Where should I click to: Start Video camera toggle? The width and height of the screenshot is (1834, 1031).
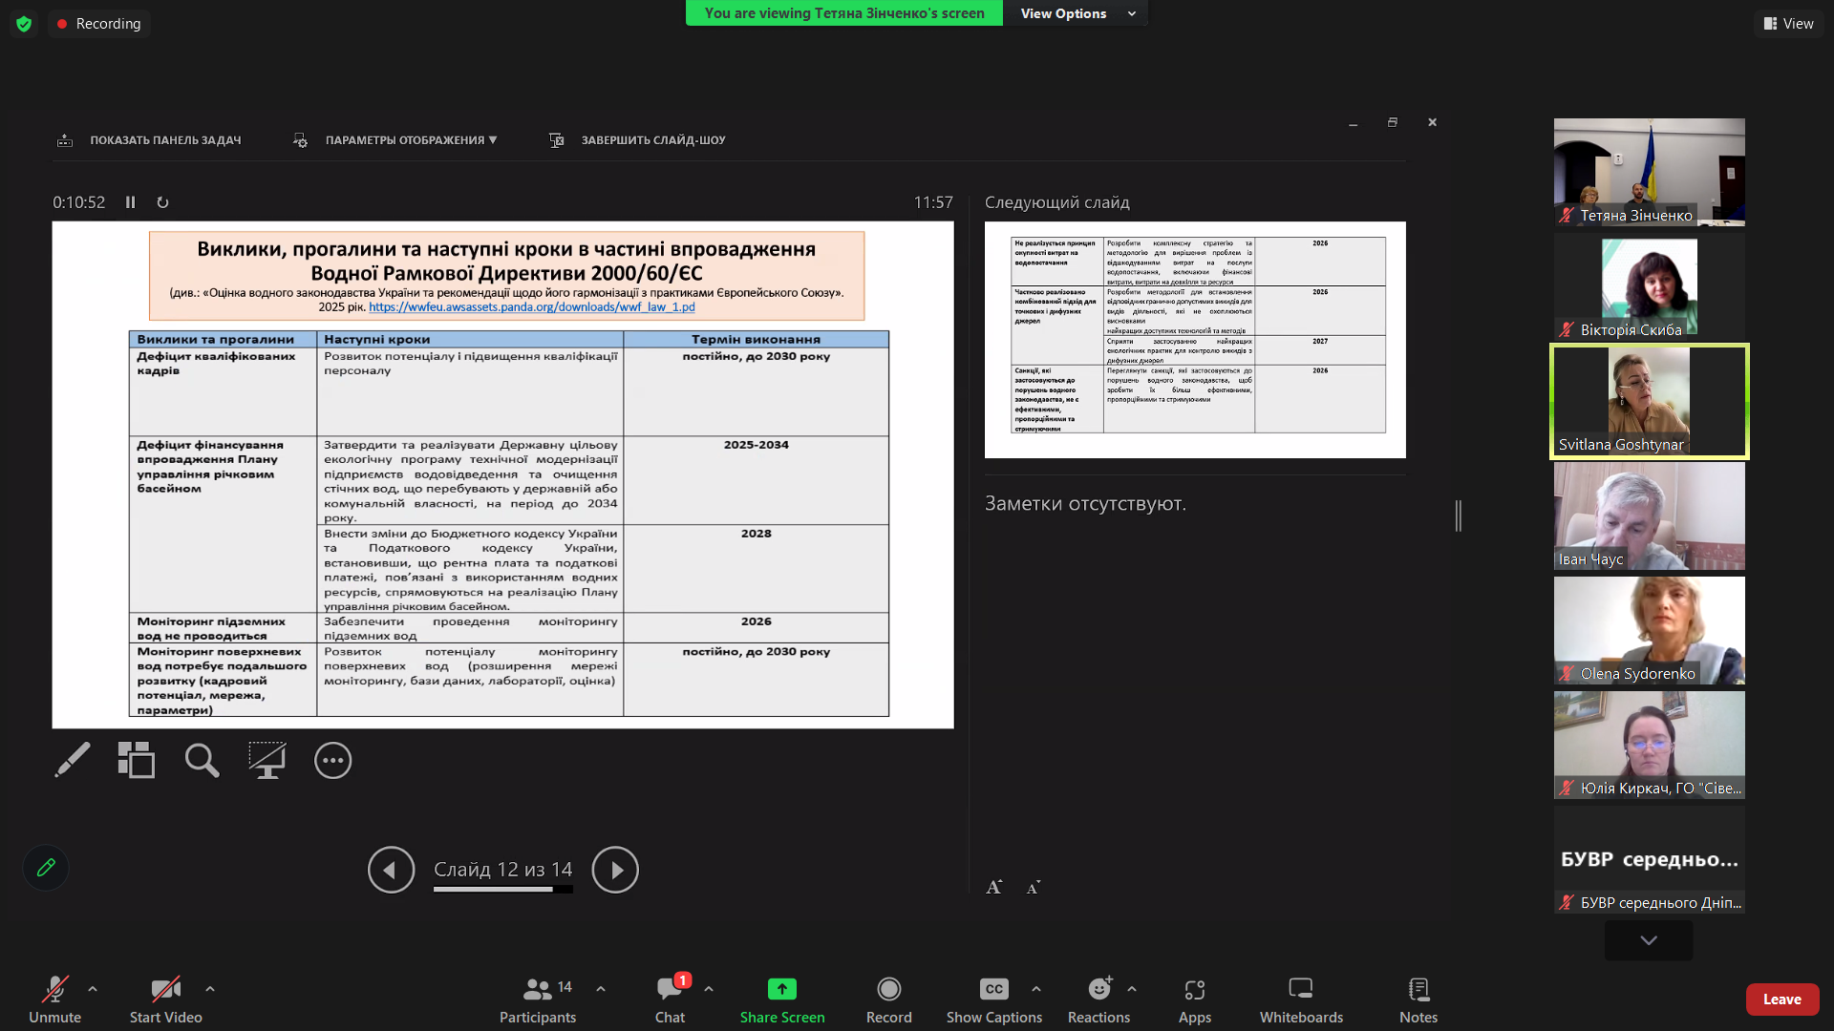[165, 989]
